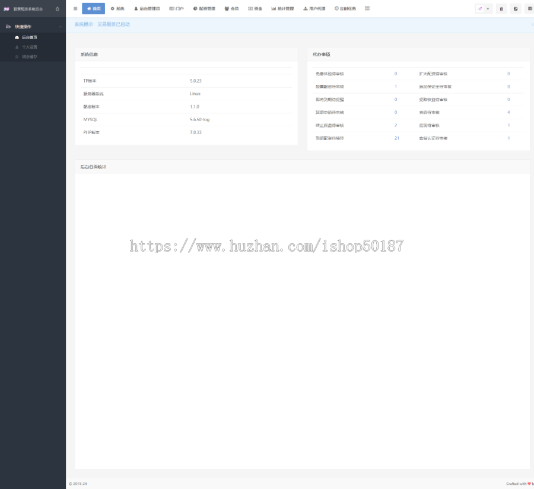This screenshot has width=534, height=489.
Task: Click the grid icon after 定时任务
Action: 367,8
